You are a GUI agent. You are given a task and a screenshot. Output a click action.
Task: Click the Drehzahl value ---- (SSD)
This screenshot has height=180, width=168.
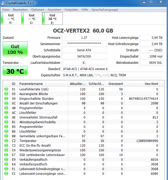(x=152, y=50)
